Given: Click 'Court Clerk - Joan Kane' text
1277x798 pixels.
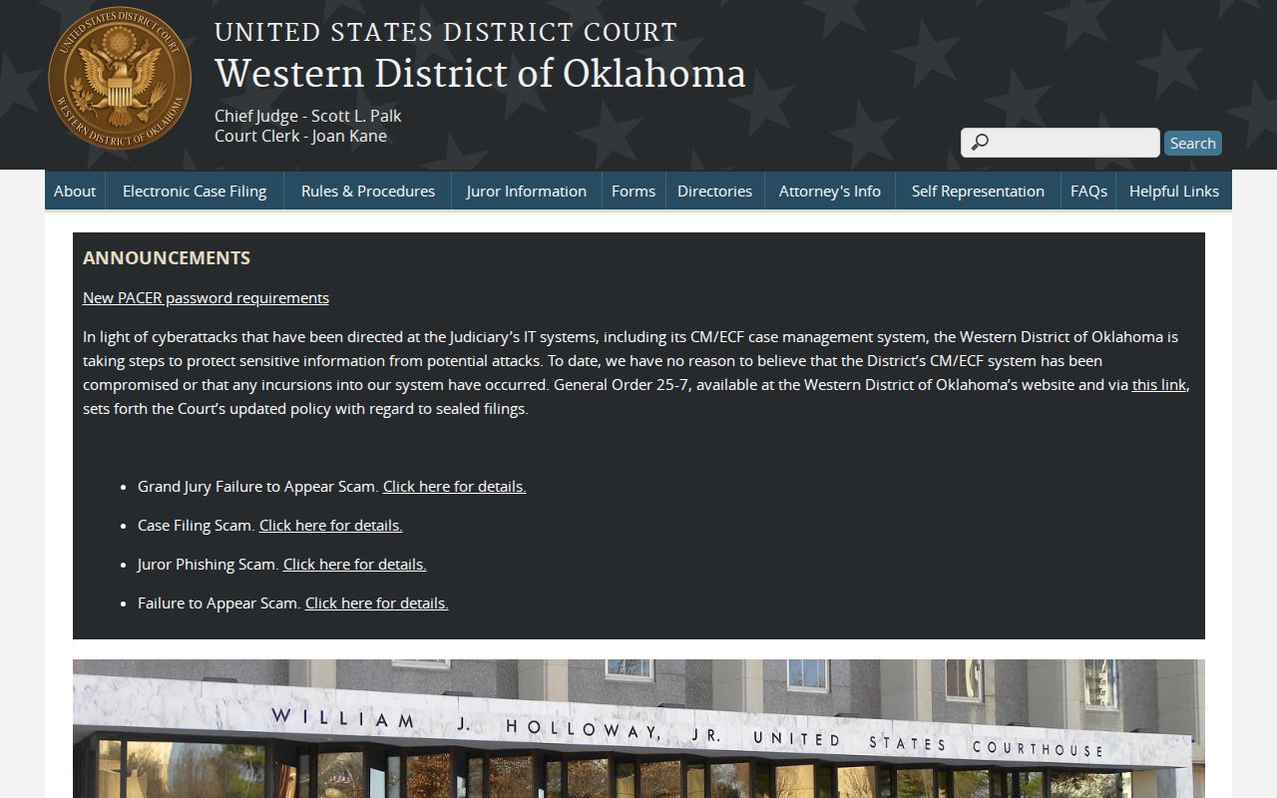Looking at the screenshot, I should (300, 136).
